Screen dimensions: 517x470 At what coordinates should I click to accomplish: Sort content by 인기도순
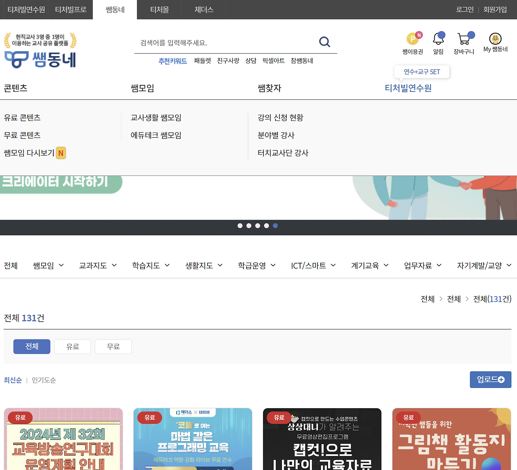click(43, 380)
